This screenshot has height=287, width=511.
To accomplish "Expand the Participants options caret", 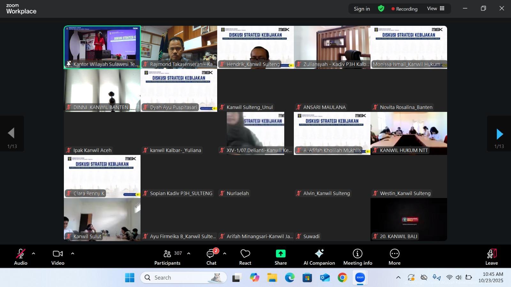I will click(189, 254).
